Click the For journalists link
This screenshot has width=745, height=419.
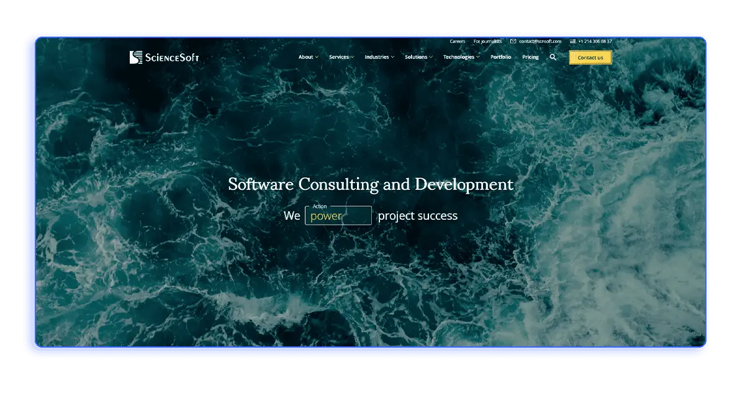tap(488, 41)
